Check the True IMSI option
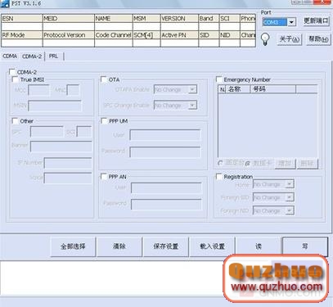The width and height of the screenshot is (333, 307). click(16, 79)
